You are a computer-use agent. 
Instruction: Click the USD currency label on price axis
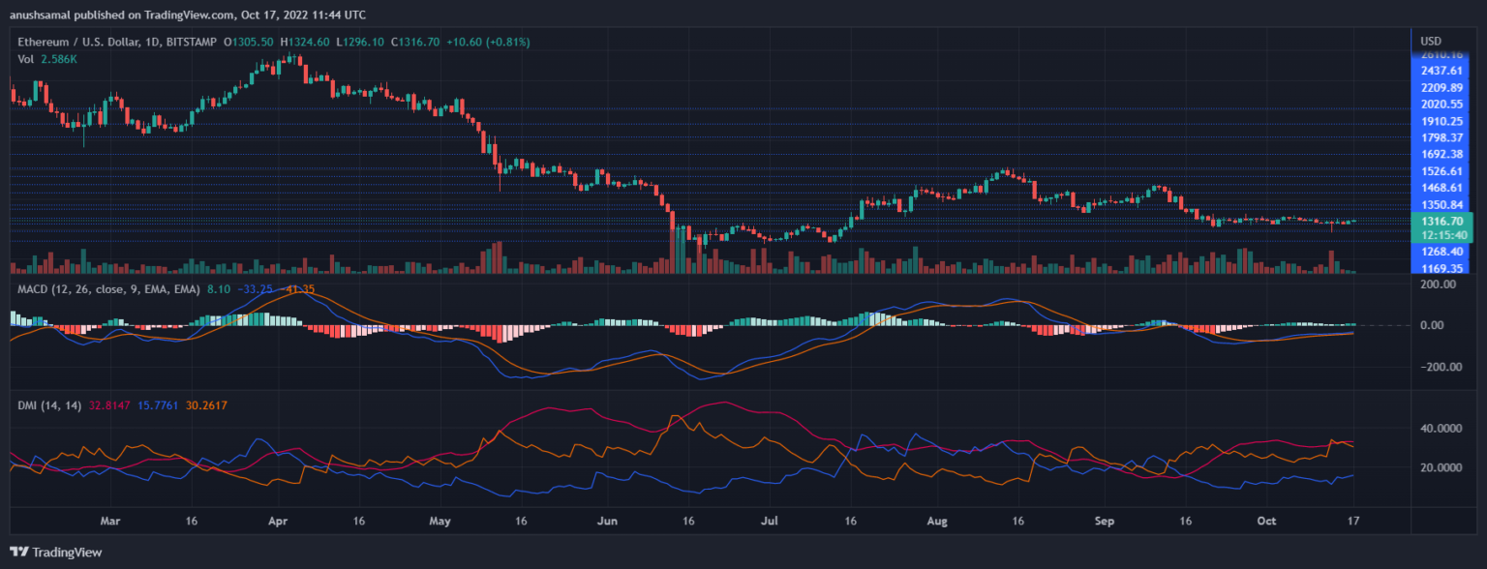pyautogui.click(x=1430, y=42)
